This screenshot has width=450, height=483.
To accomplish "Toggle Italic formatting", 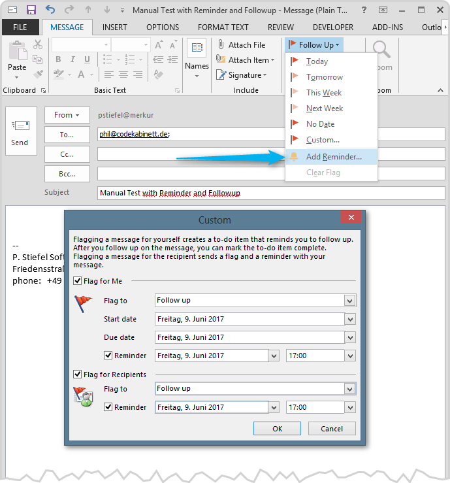I will (x=72, y=59).
